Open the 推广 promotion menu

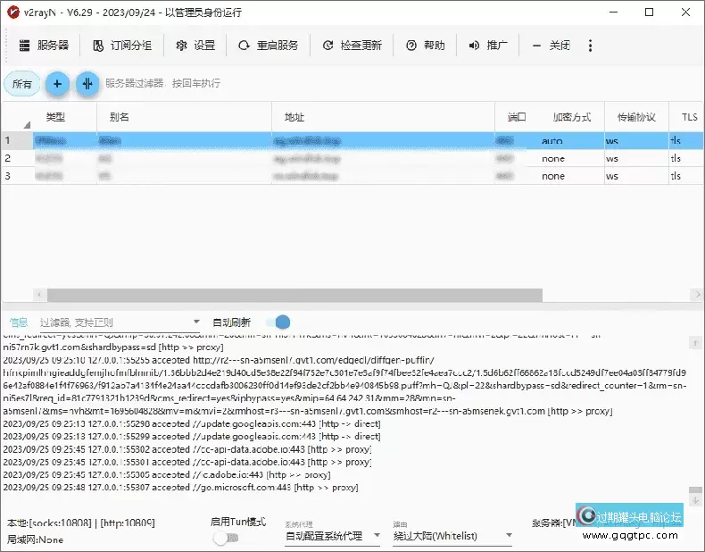click(488, 46)
